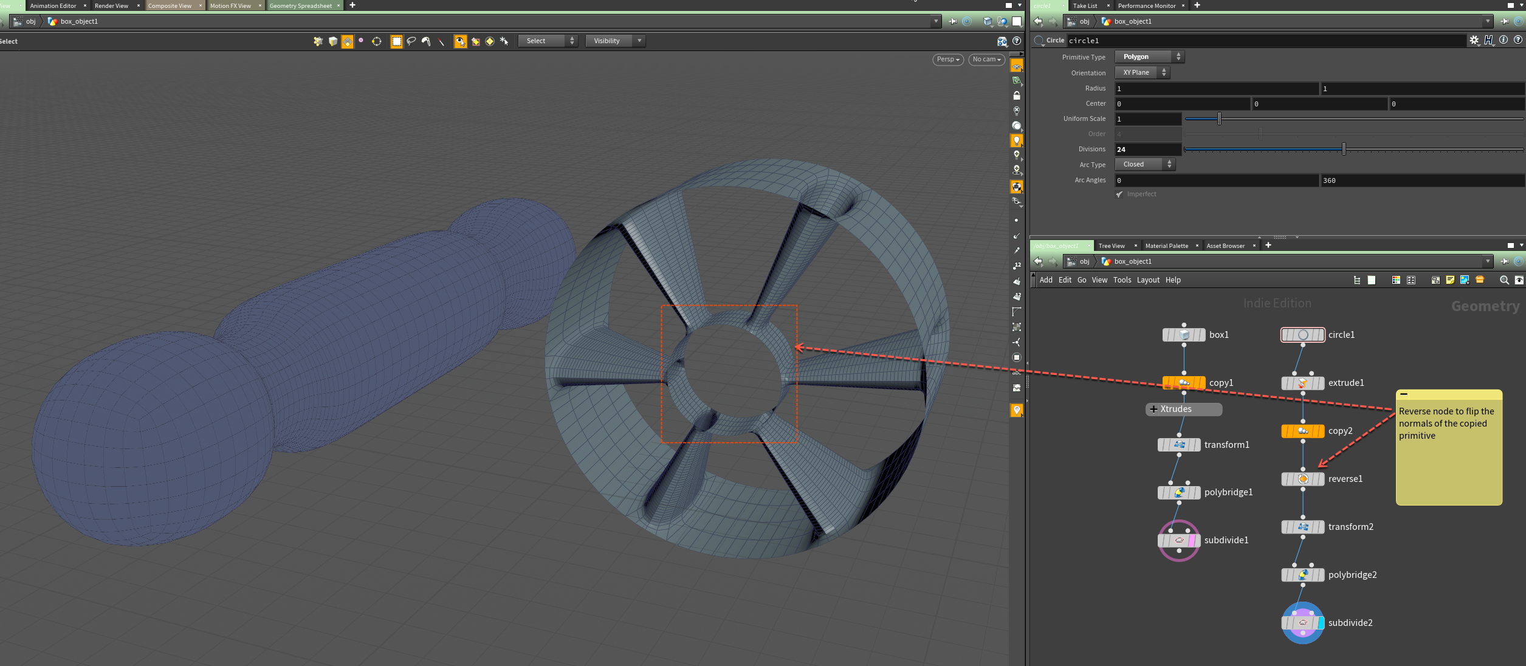
Task: Activate the laser picking tool
Action: [441, 41]
